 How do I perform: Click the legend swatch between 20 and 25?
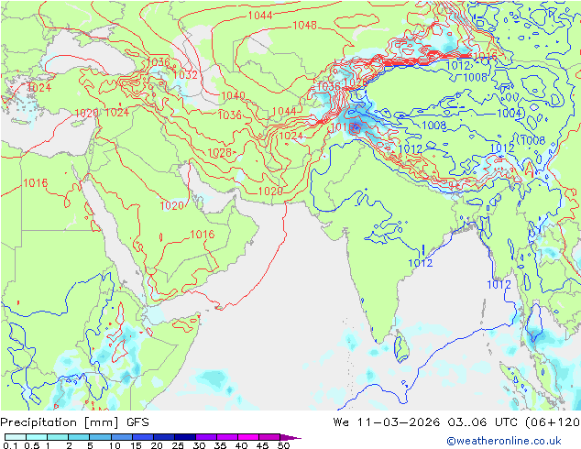[x=163, y=437]
